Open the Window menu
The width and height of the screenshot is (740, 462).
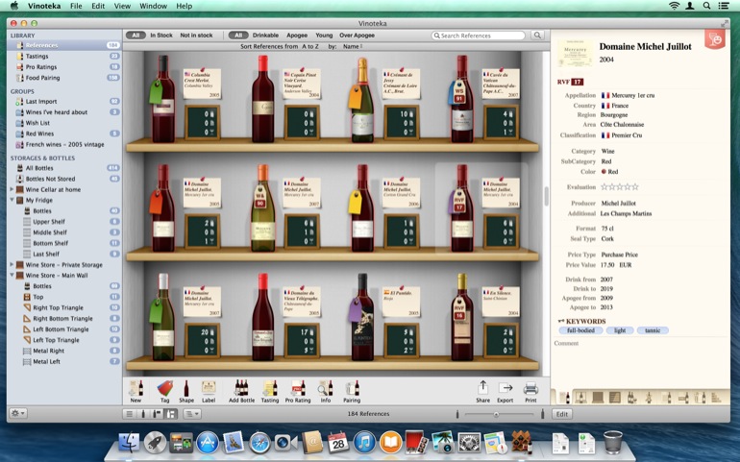click(153, 6)
